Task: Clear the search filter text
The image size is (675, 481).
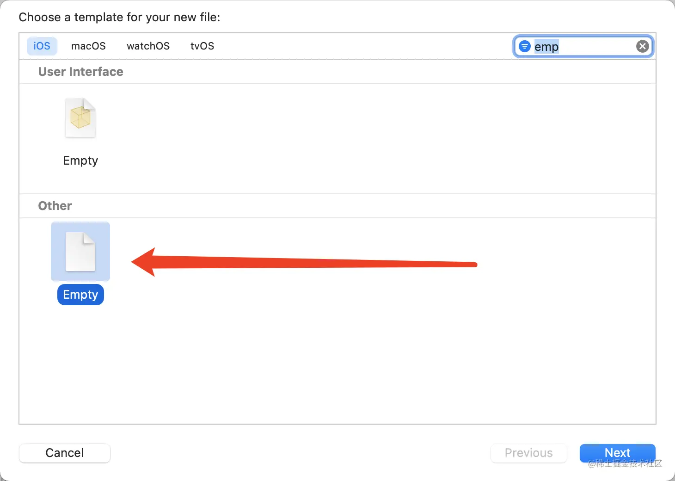Action: coord(642,46)
